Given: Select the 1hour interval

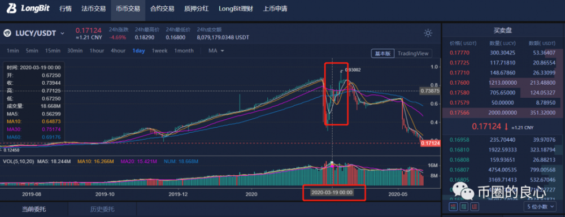Looking at the screenshot, I should (x=97, y=51).
